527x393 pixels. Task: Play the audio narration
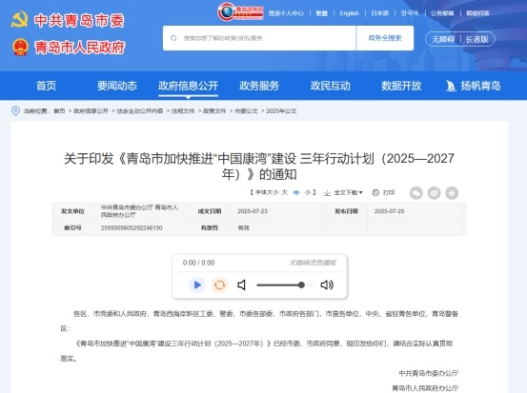tap(197, 285)
